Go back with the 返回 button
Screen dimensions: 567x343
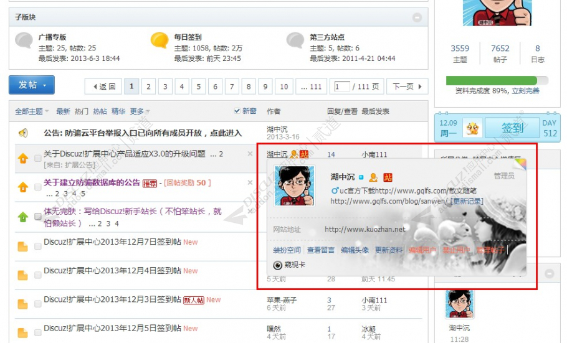click(x=103, y=87)
